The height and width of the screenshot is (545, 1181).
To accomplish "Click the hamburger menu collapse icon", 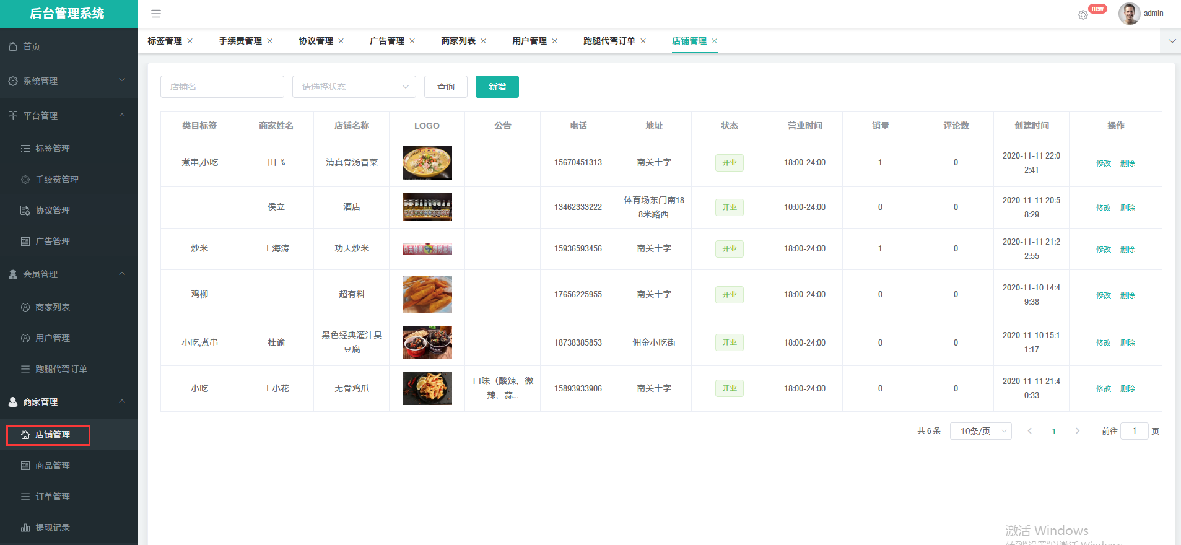I will tap(156, 14).
